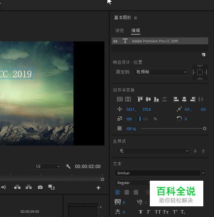Viewport: 214px width, 217px height.
Task: Click the comparison view icon
Action: point(51,187)
